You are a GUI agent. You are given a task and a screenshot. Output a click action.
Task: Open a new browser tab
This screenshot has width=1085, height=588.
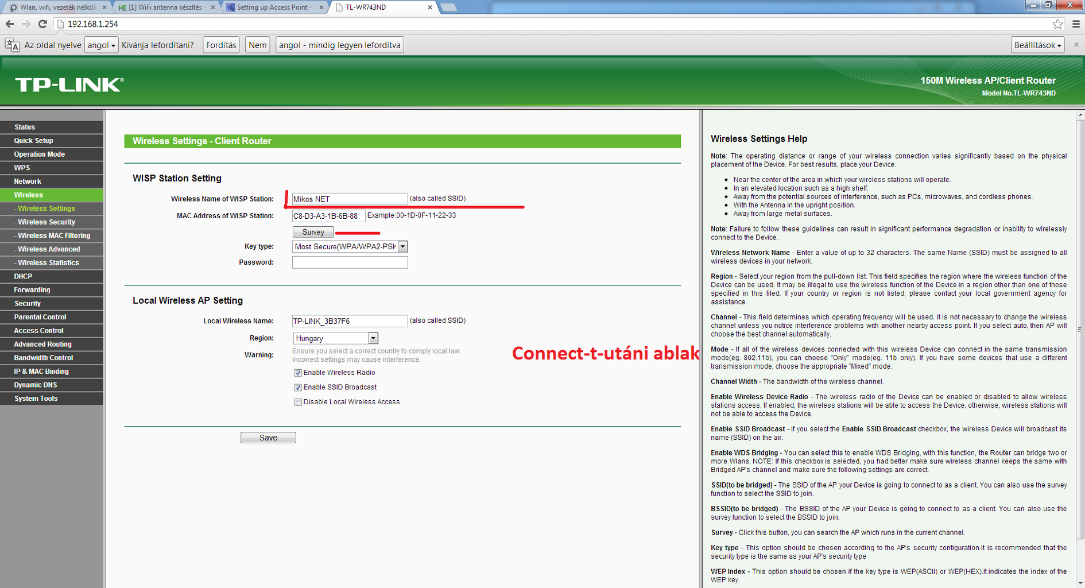448,7
